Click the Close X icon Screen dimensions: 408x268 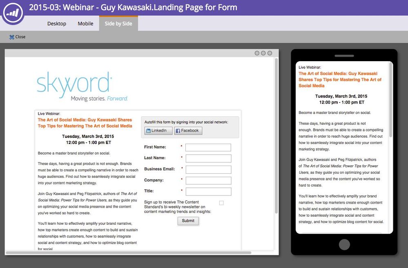point(12,37)
